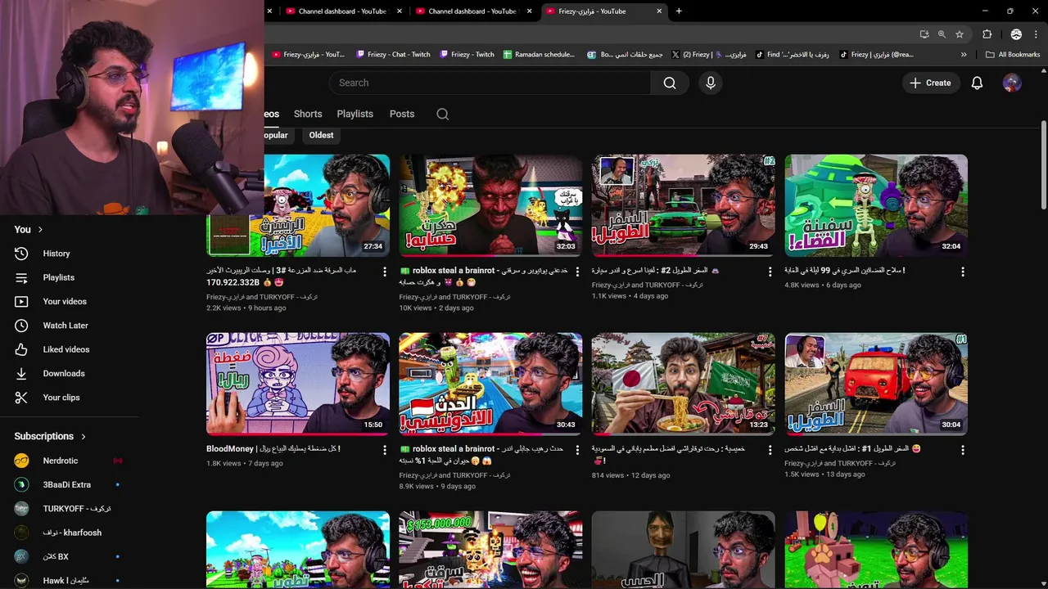This screenshot has height=589, width=1048.
Task: Open a new browser tab
Action: click(x=679, y=11)
